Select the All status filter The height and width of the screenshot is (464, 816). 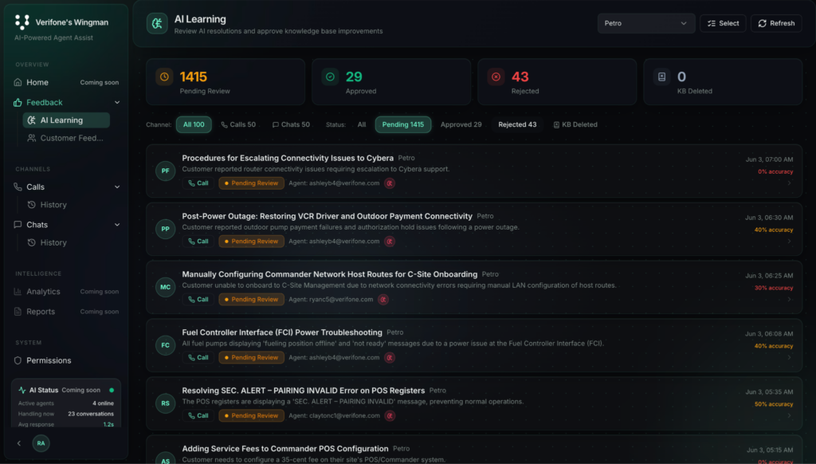pos(362,124)
